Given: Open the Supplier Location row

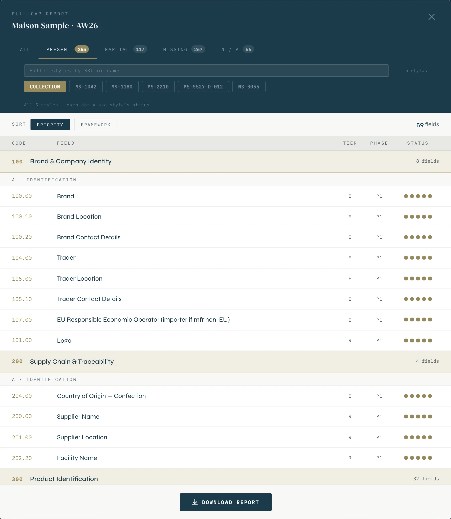Looking at the screenshot, I should click(225, 437).
